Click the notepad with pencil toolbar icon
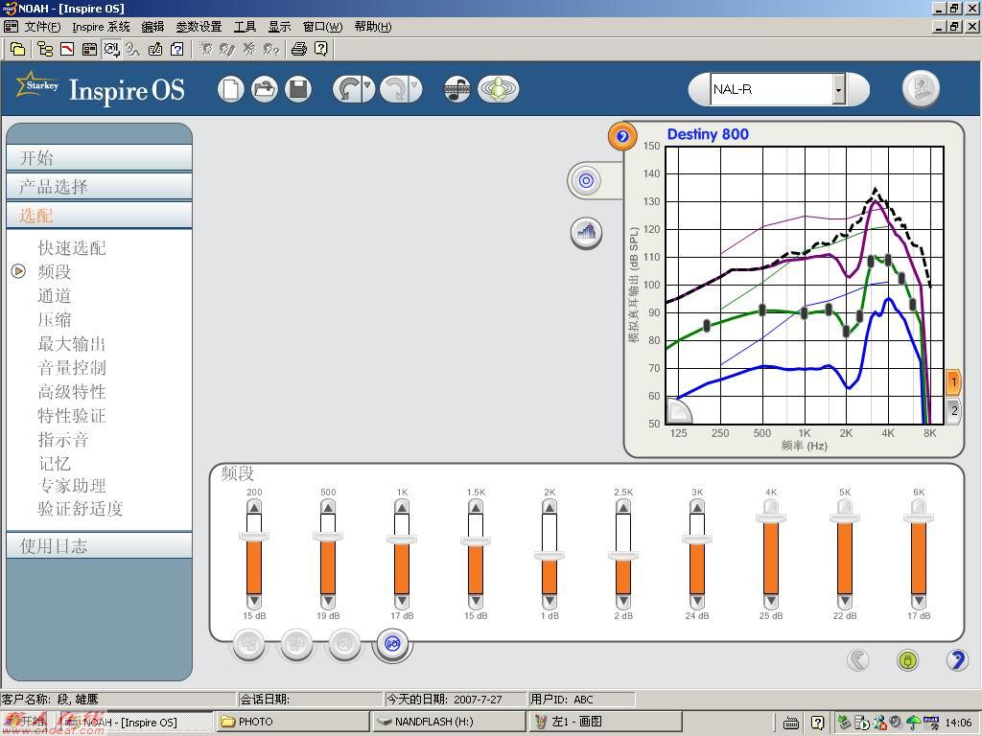Screen dimensions: 982x736 pyautogui.click(x=155, y=49)
